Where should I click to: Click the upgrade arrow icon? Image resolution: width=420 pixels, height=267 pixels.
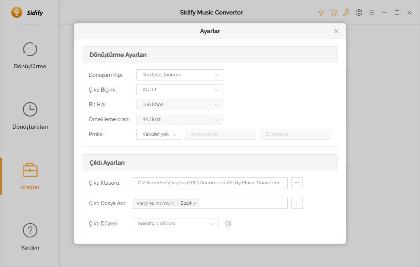[321, 13]
